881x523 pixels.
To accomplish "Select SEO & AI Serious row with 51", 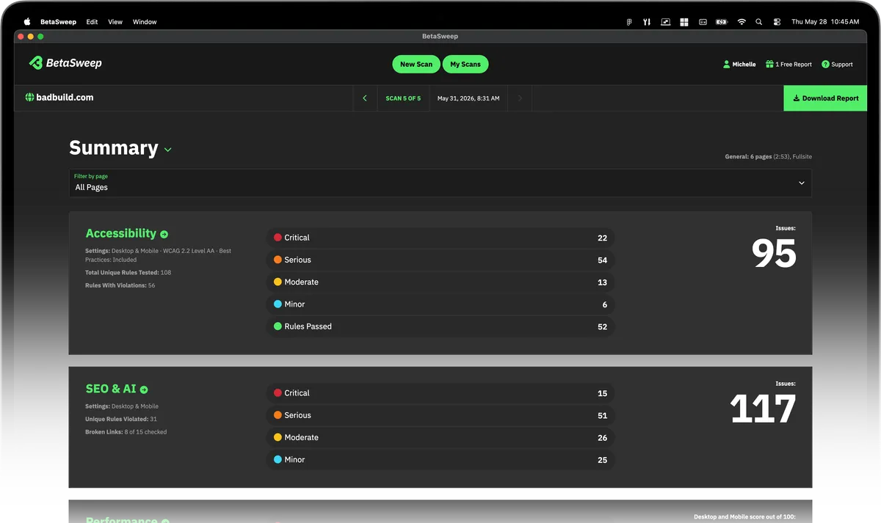I will coord(440,415).
